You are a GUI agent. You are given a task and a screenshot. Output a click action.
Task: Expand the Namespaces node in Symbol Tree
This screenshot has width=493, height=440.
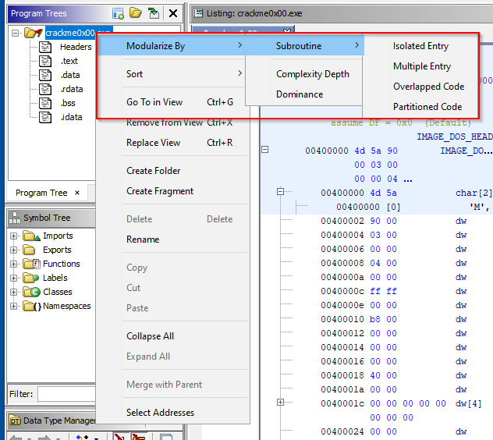[13, 306]
